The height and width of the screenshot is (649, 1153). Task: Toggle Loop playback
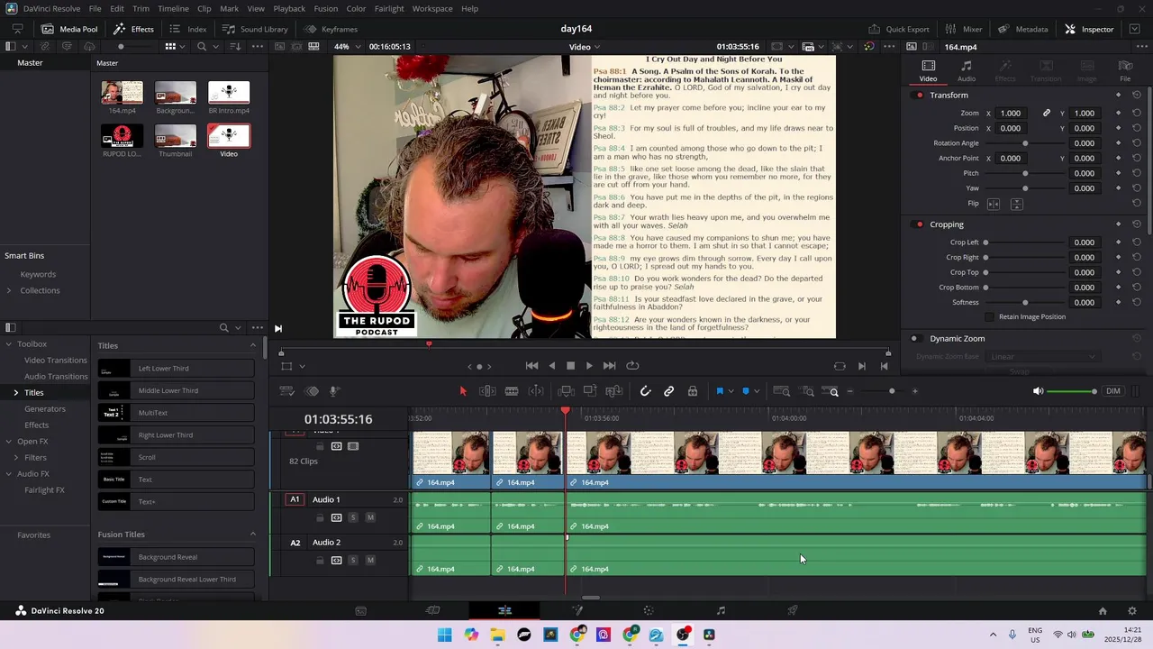tap(632, 366)
